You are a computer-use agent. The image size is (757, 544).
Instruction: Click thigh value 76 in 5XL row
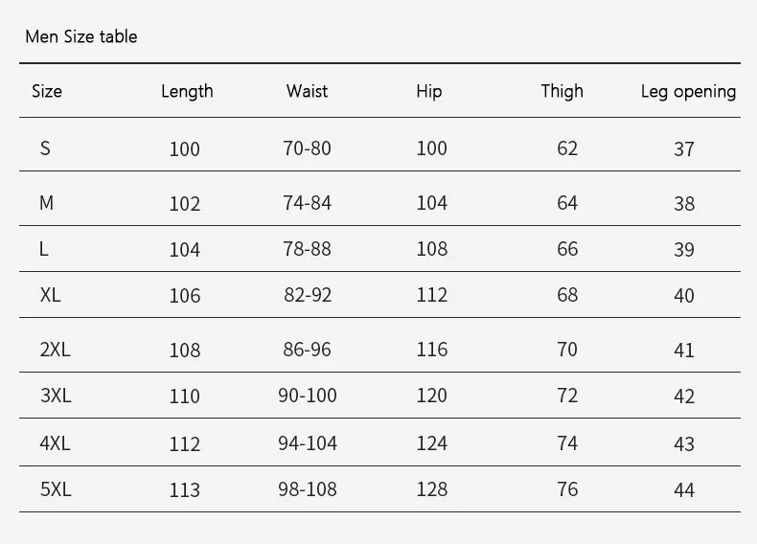(x=567, y=489)
